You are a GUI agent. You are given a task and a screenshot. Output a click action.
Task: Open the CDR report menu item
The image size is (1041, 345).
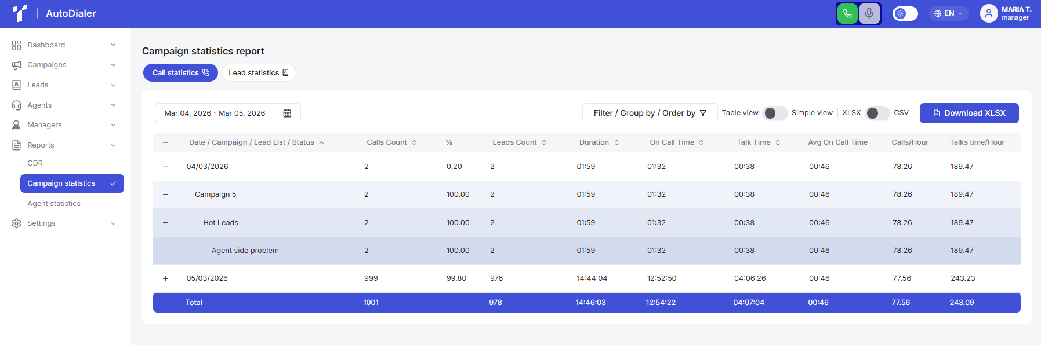pos(35,163)
